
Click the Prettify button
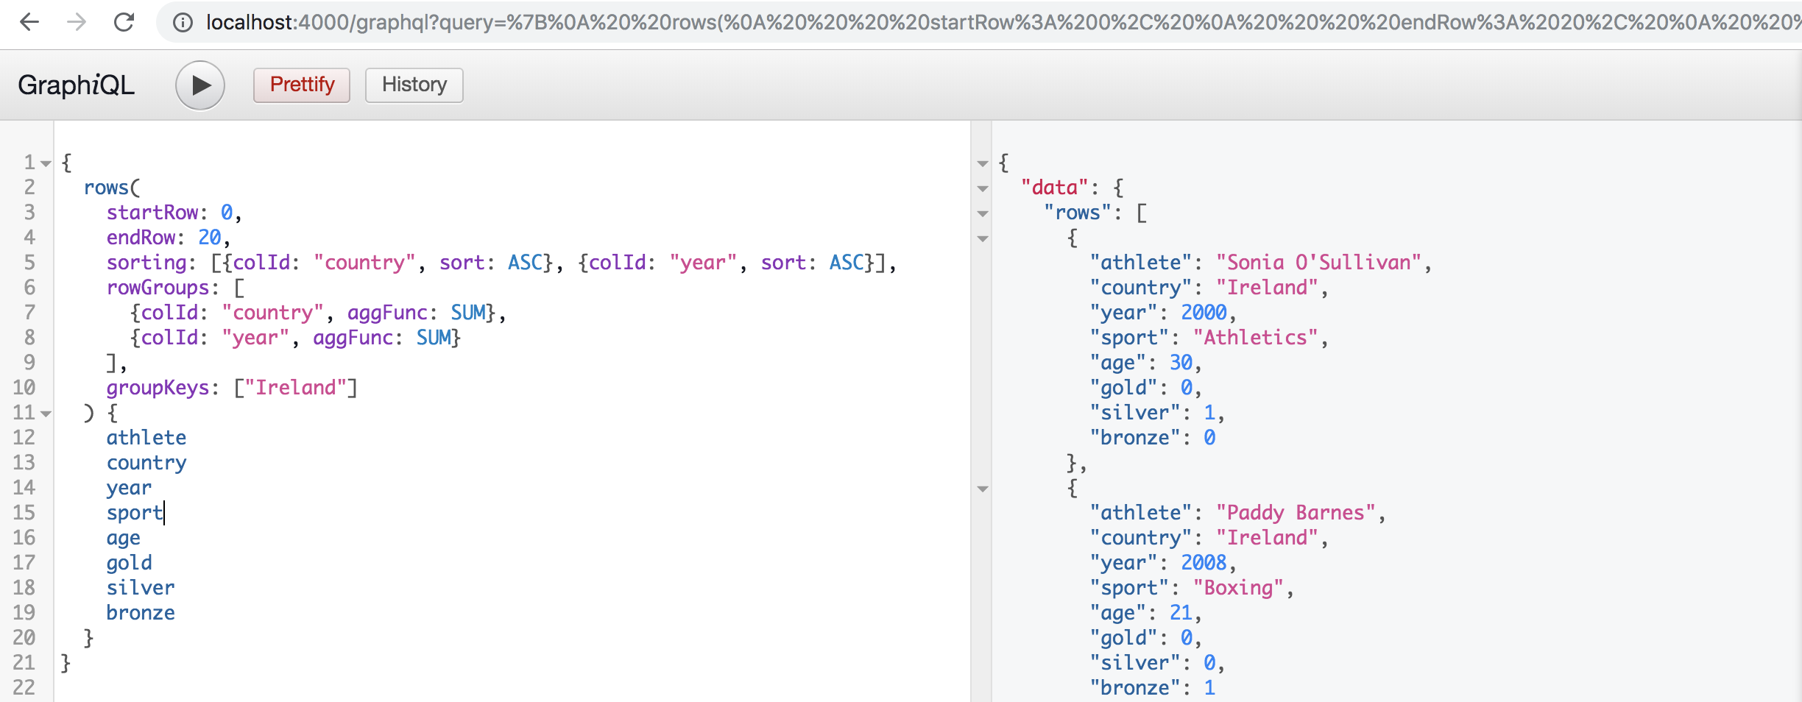pos(301,85)
